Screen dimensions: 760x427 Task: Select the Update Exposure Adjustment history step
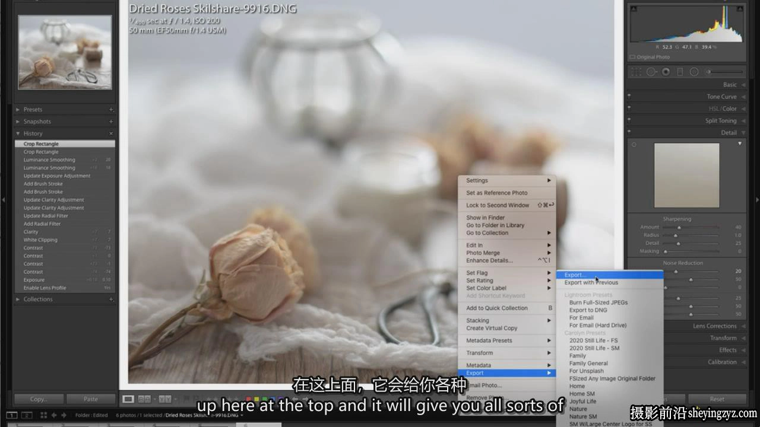click(65, 176)
